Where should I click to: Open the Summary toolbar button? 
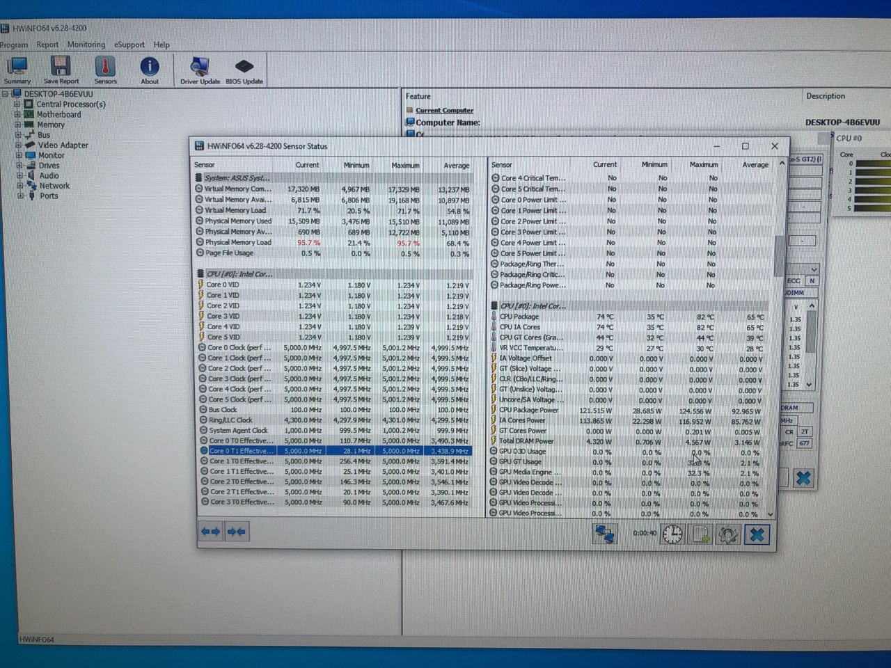17,70
